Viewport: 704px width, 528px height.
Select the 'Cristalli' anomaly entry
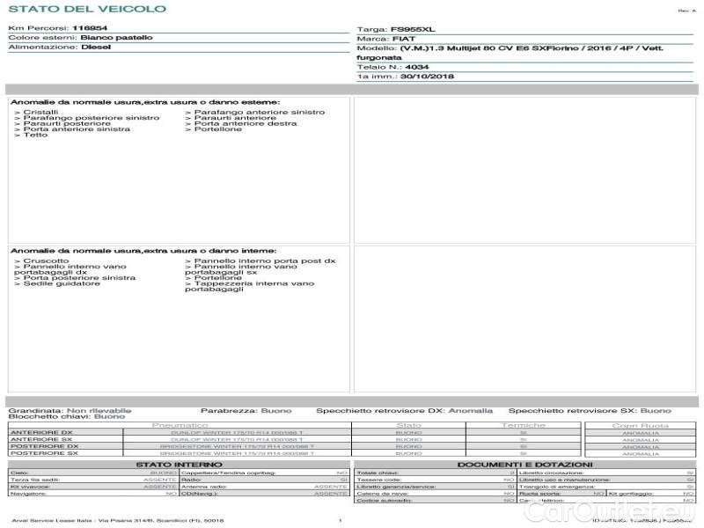(x=36, y=113)
